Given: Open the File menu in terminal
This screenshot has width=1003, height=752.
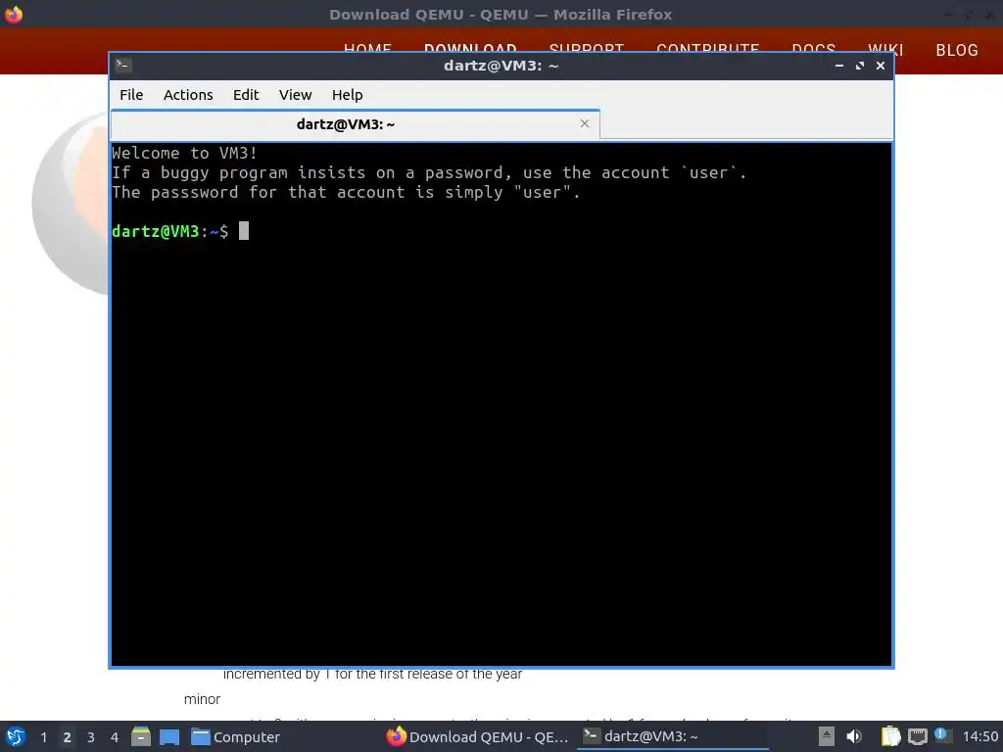Looking at the screenshot, I should click(x=131, y=95).
